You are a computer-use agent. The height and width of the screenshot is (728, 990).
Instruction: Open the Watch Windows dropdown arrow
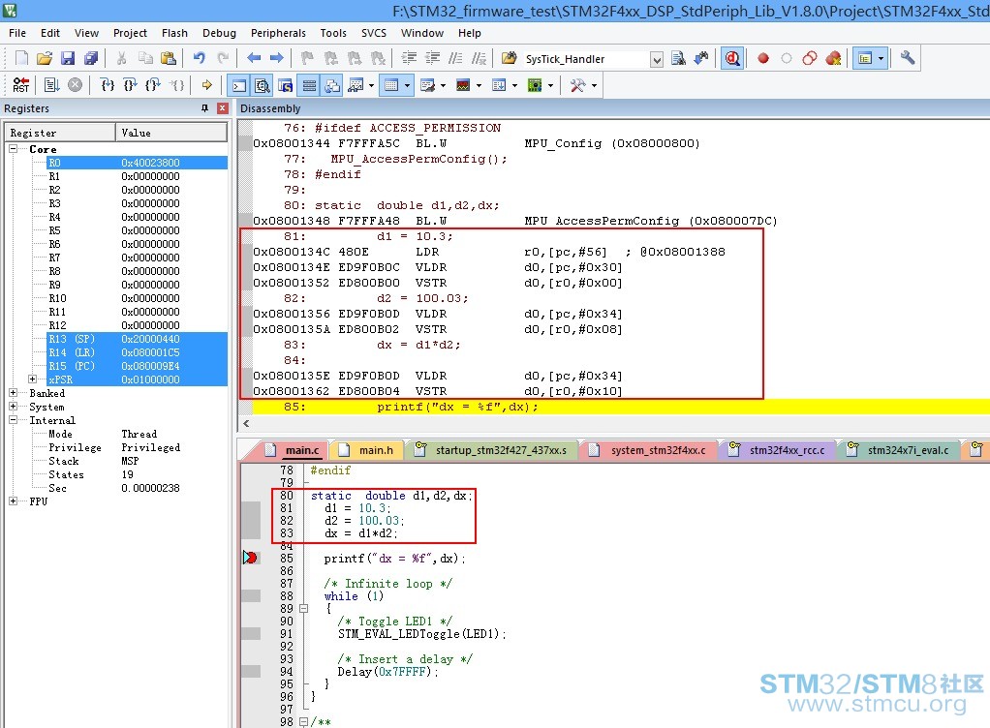pyautogui.click(x=371, y=86)
